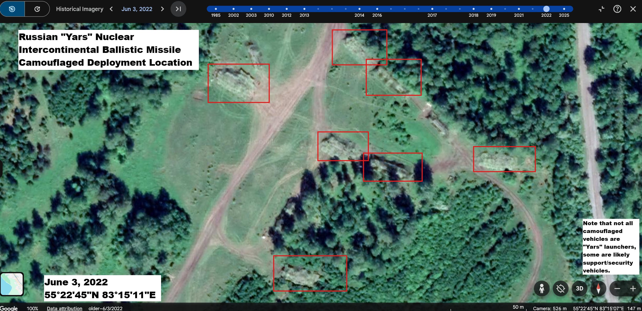Click the map style thumbnail
Screen dimensions: 642x311
(12, 284)
